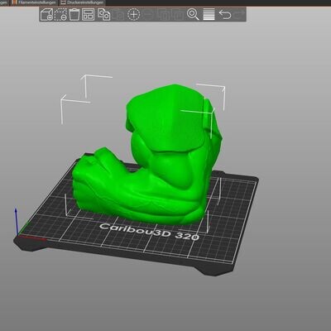Screen dimensions: 331x331
Task: Click the Delete all trash can icon
Action: coord(74,14)
